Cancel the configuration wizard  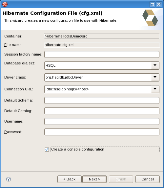pyautogui.click(x=148, y=179)
